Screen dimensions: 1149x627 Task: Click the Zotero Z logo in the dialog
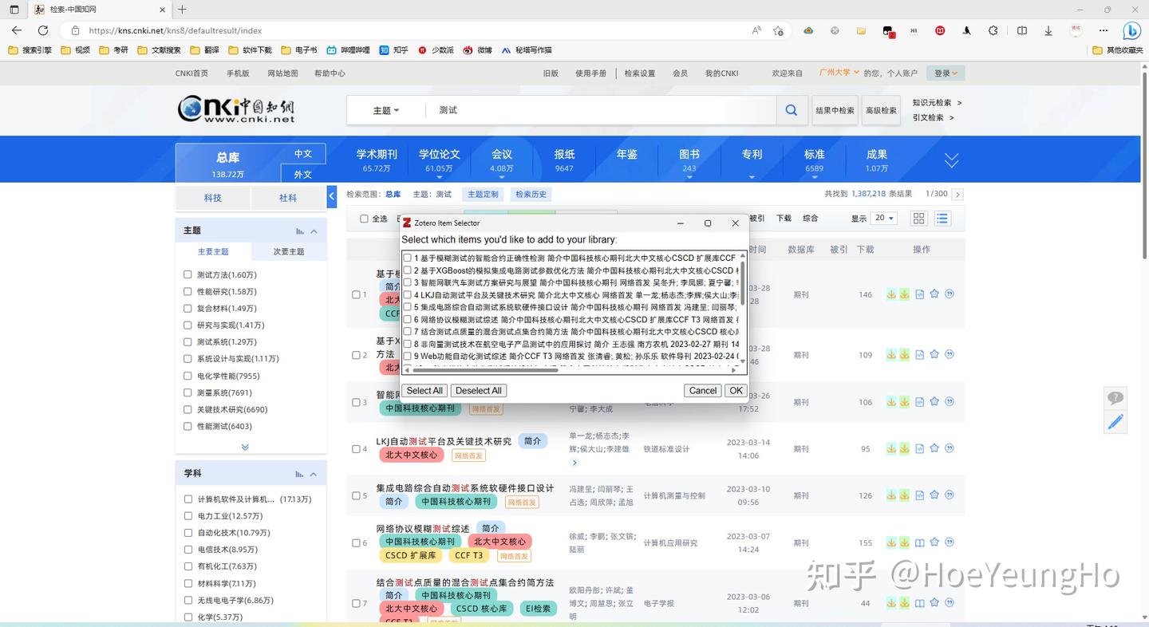coord(407,223)
